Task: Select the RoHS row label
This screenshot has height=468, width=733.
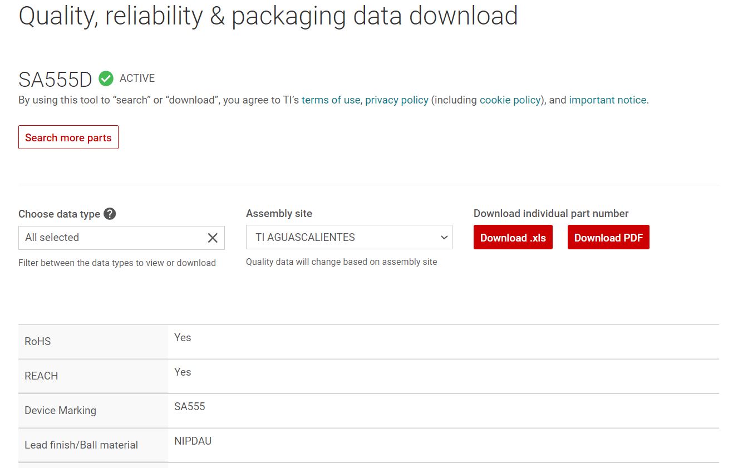Action: (x=38, y=342)
